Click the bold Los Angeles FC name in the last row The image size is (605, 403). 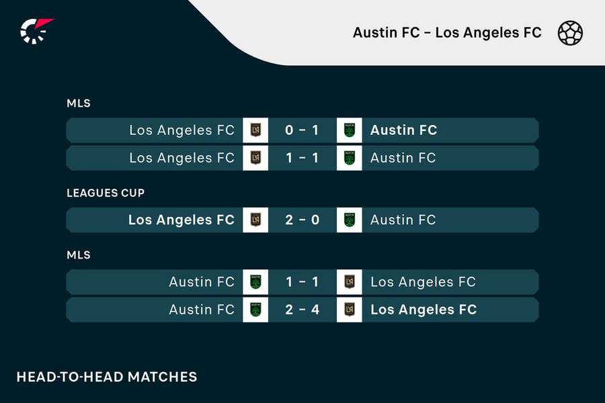pos(424,310)
